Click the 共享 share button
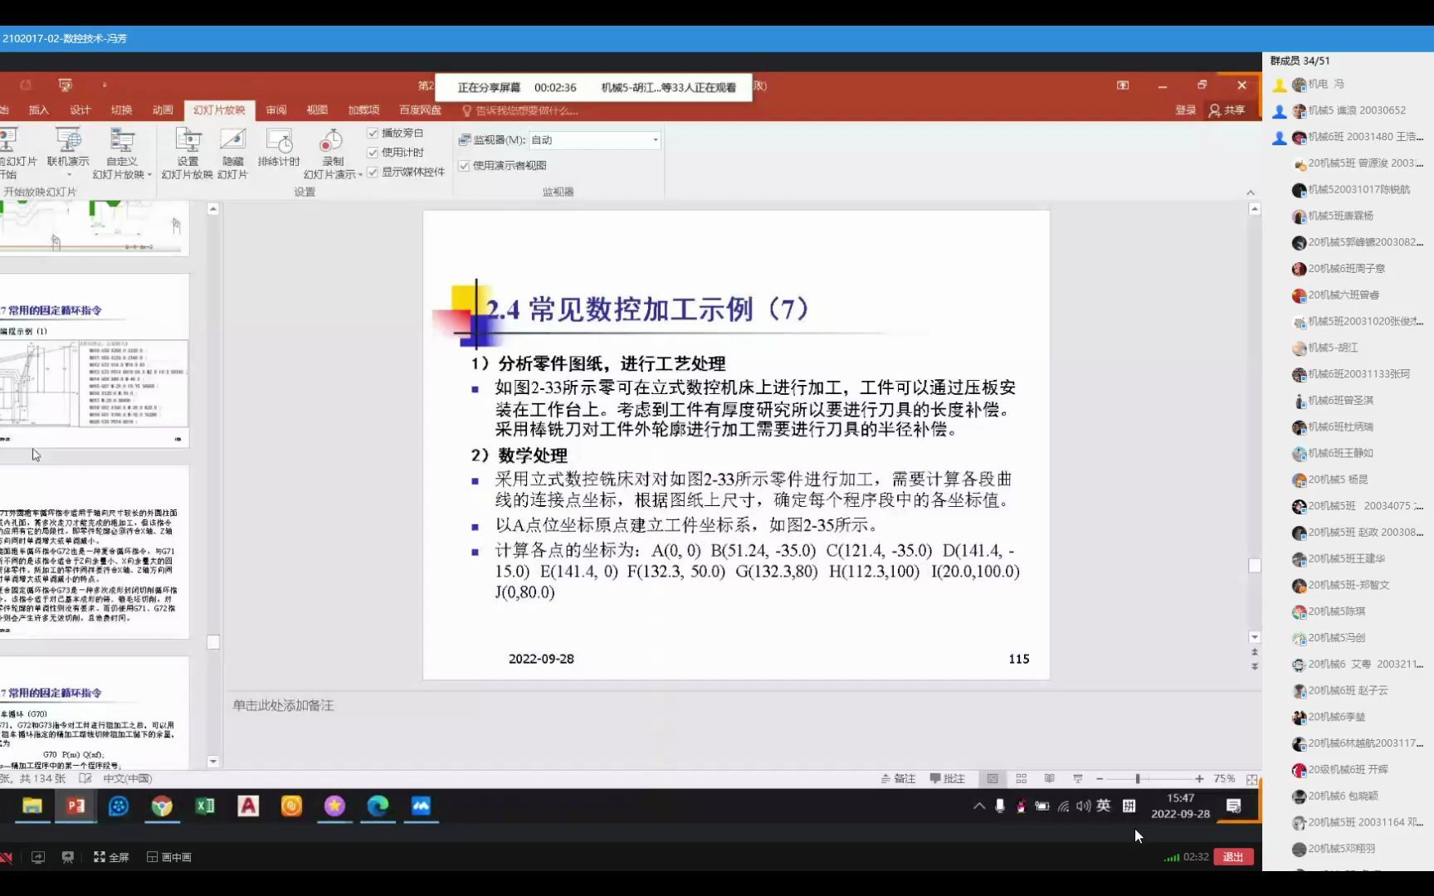1434x896 pixels. (1227, 110)
